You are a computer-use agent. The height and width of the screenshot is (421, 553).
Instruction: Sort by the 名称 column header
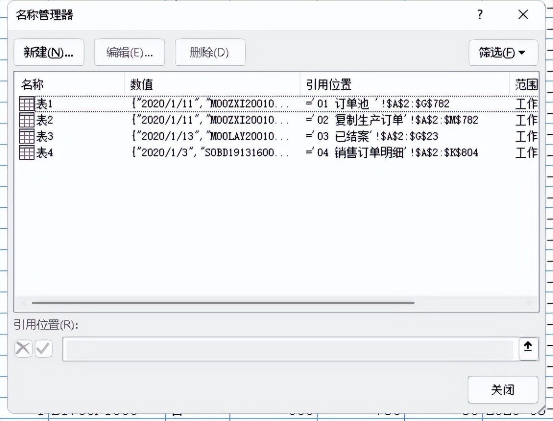[x=69, y=84]
